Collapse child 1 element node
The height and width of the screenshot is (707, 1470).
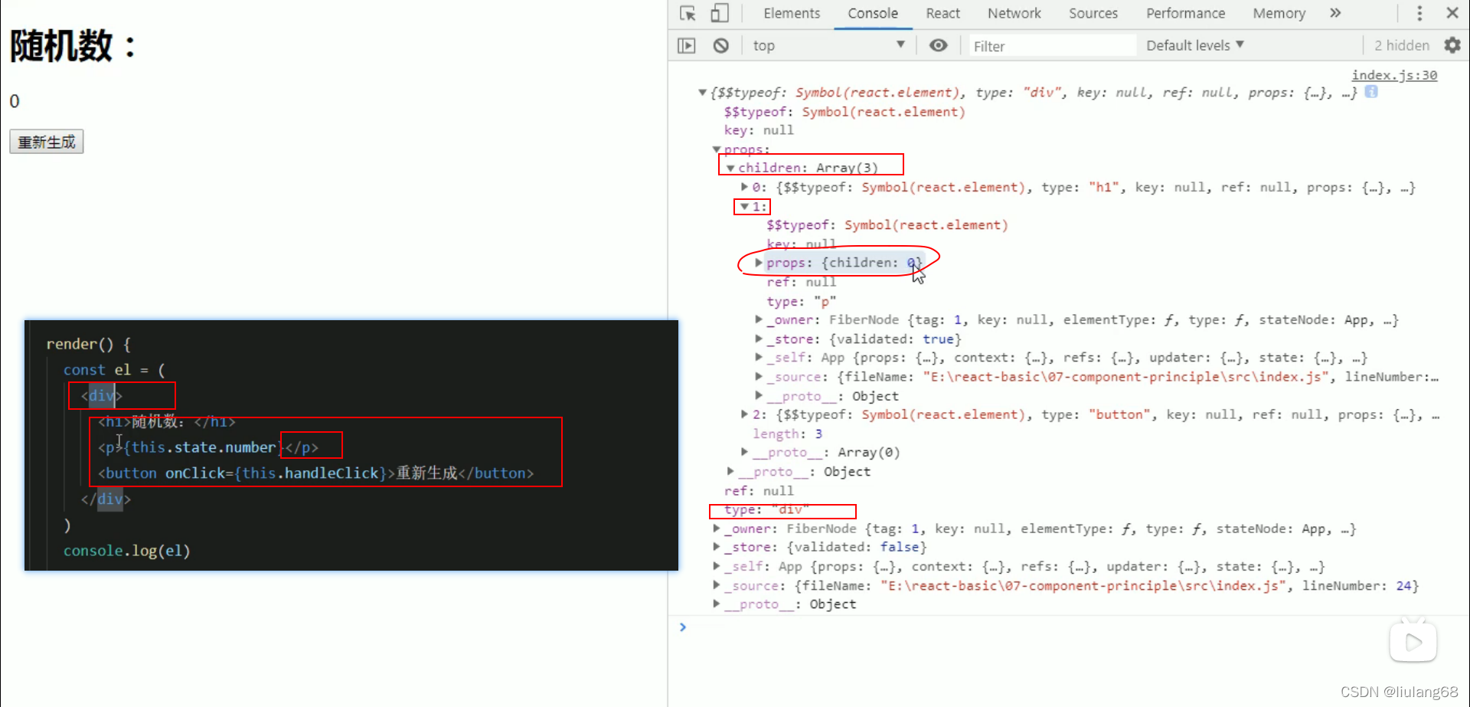click(744, 207)
